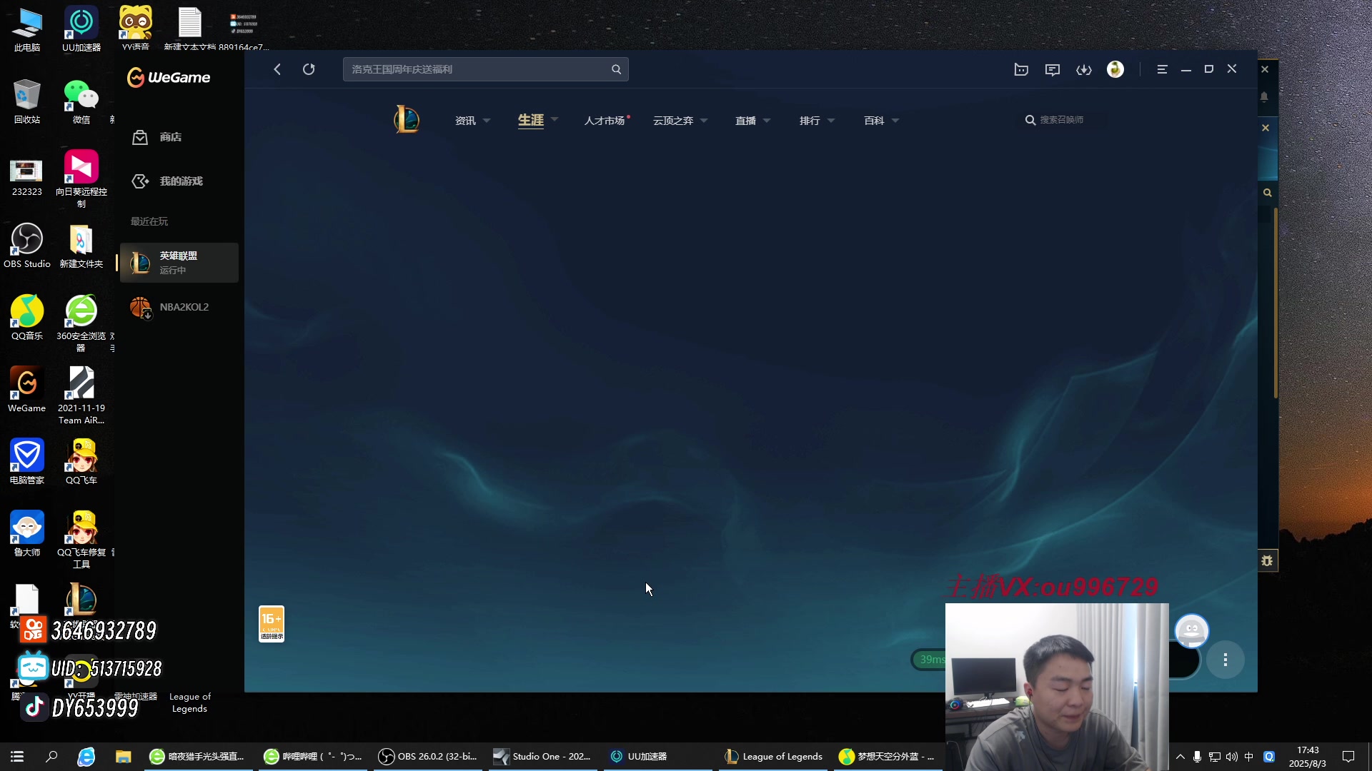Focus the WeGame search input field
The height and width of the screenshot is (771, 1372).
point(485,69)
